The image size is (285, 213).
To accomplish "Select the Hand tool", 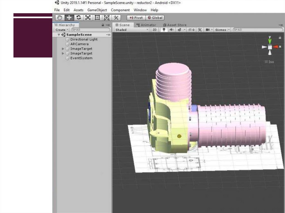I will (60, 17).
